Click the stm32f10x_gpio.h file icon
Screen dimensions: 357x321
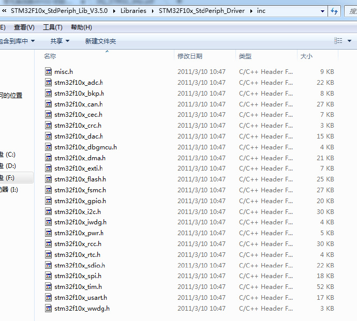coord(48,201)
